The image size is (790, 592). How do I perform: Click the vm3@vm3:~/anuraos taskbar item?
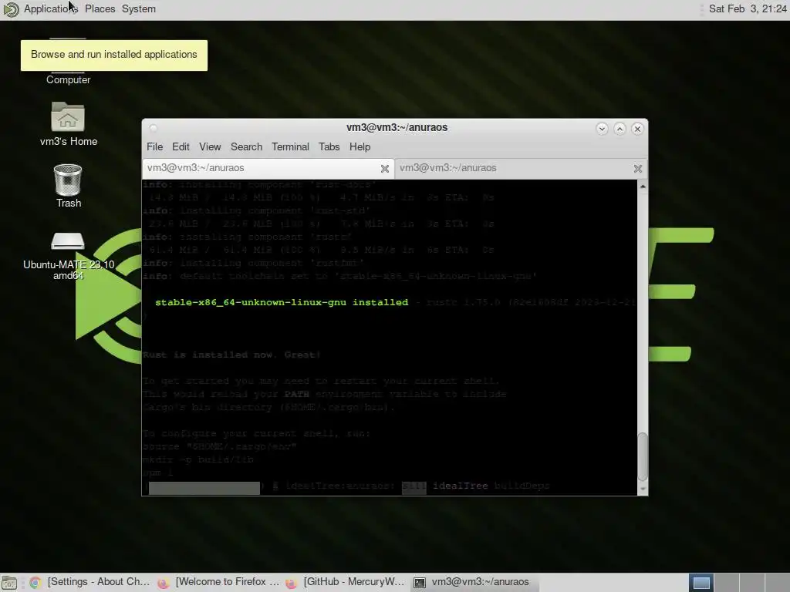(x=474, y=582)
